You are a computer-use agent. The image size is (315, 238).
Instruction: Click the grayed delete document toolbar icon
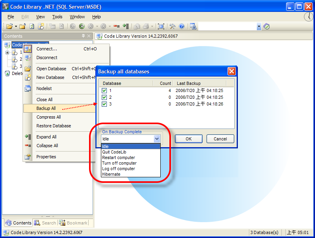click(x=62, y=26)
